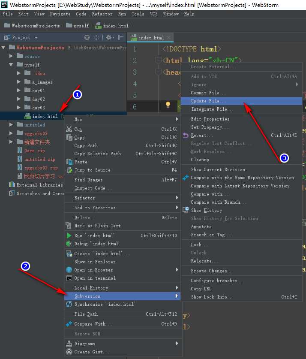Expand the course folder

pyautogui.click(x=11, y=56)
